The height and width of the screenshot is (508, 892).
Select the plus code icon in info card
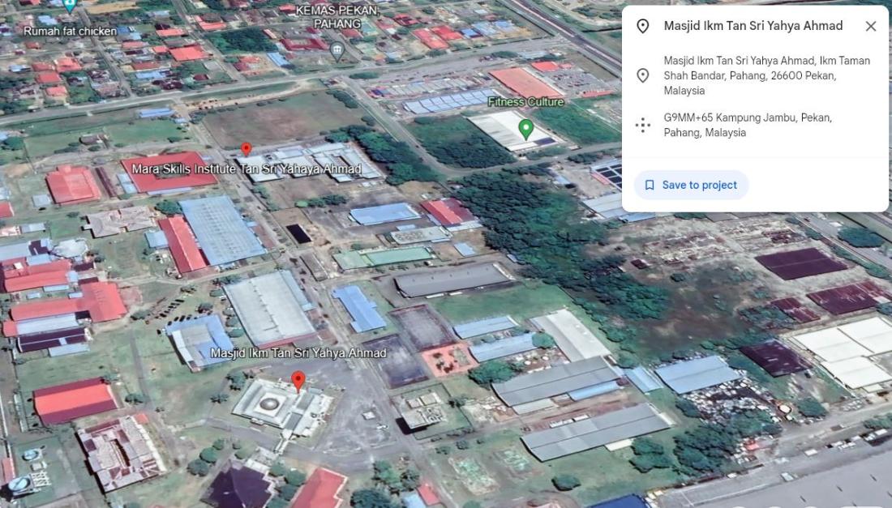pyautogui.click(x=643, y=125)
